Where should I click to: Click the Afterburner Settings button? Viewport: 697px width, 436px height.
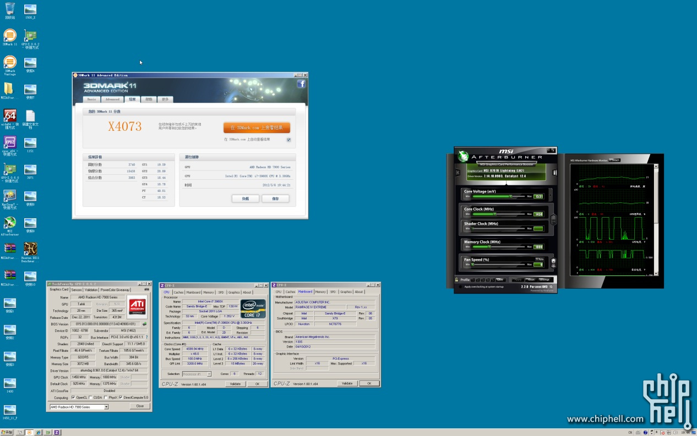coord(544,280)
